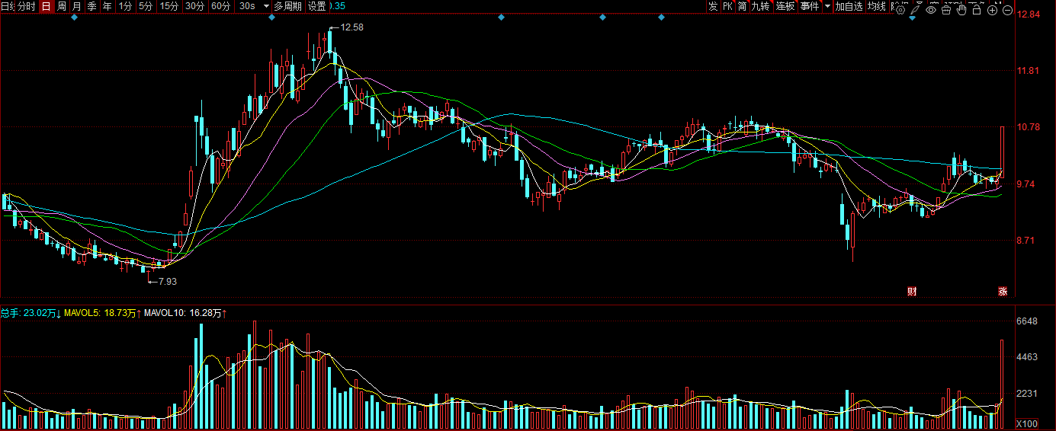
Task: Toggle the 九转 indicator
Action: 761,6
